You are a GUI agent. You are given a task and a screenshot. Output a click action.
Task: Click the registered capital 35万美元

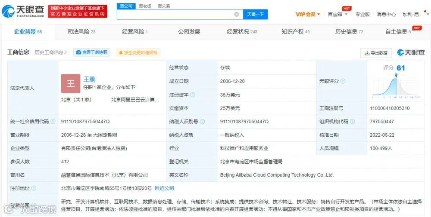pyautogui.click(x=230, y=95)
